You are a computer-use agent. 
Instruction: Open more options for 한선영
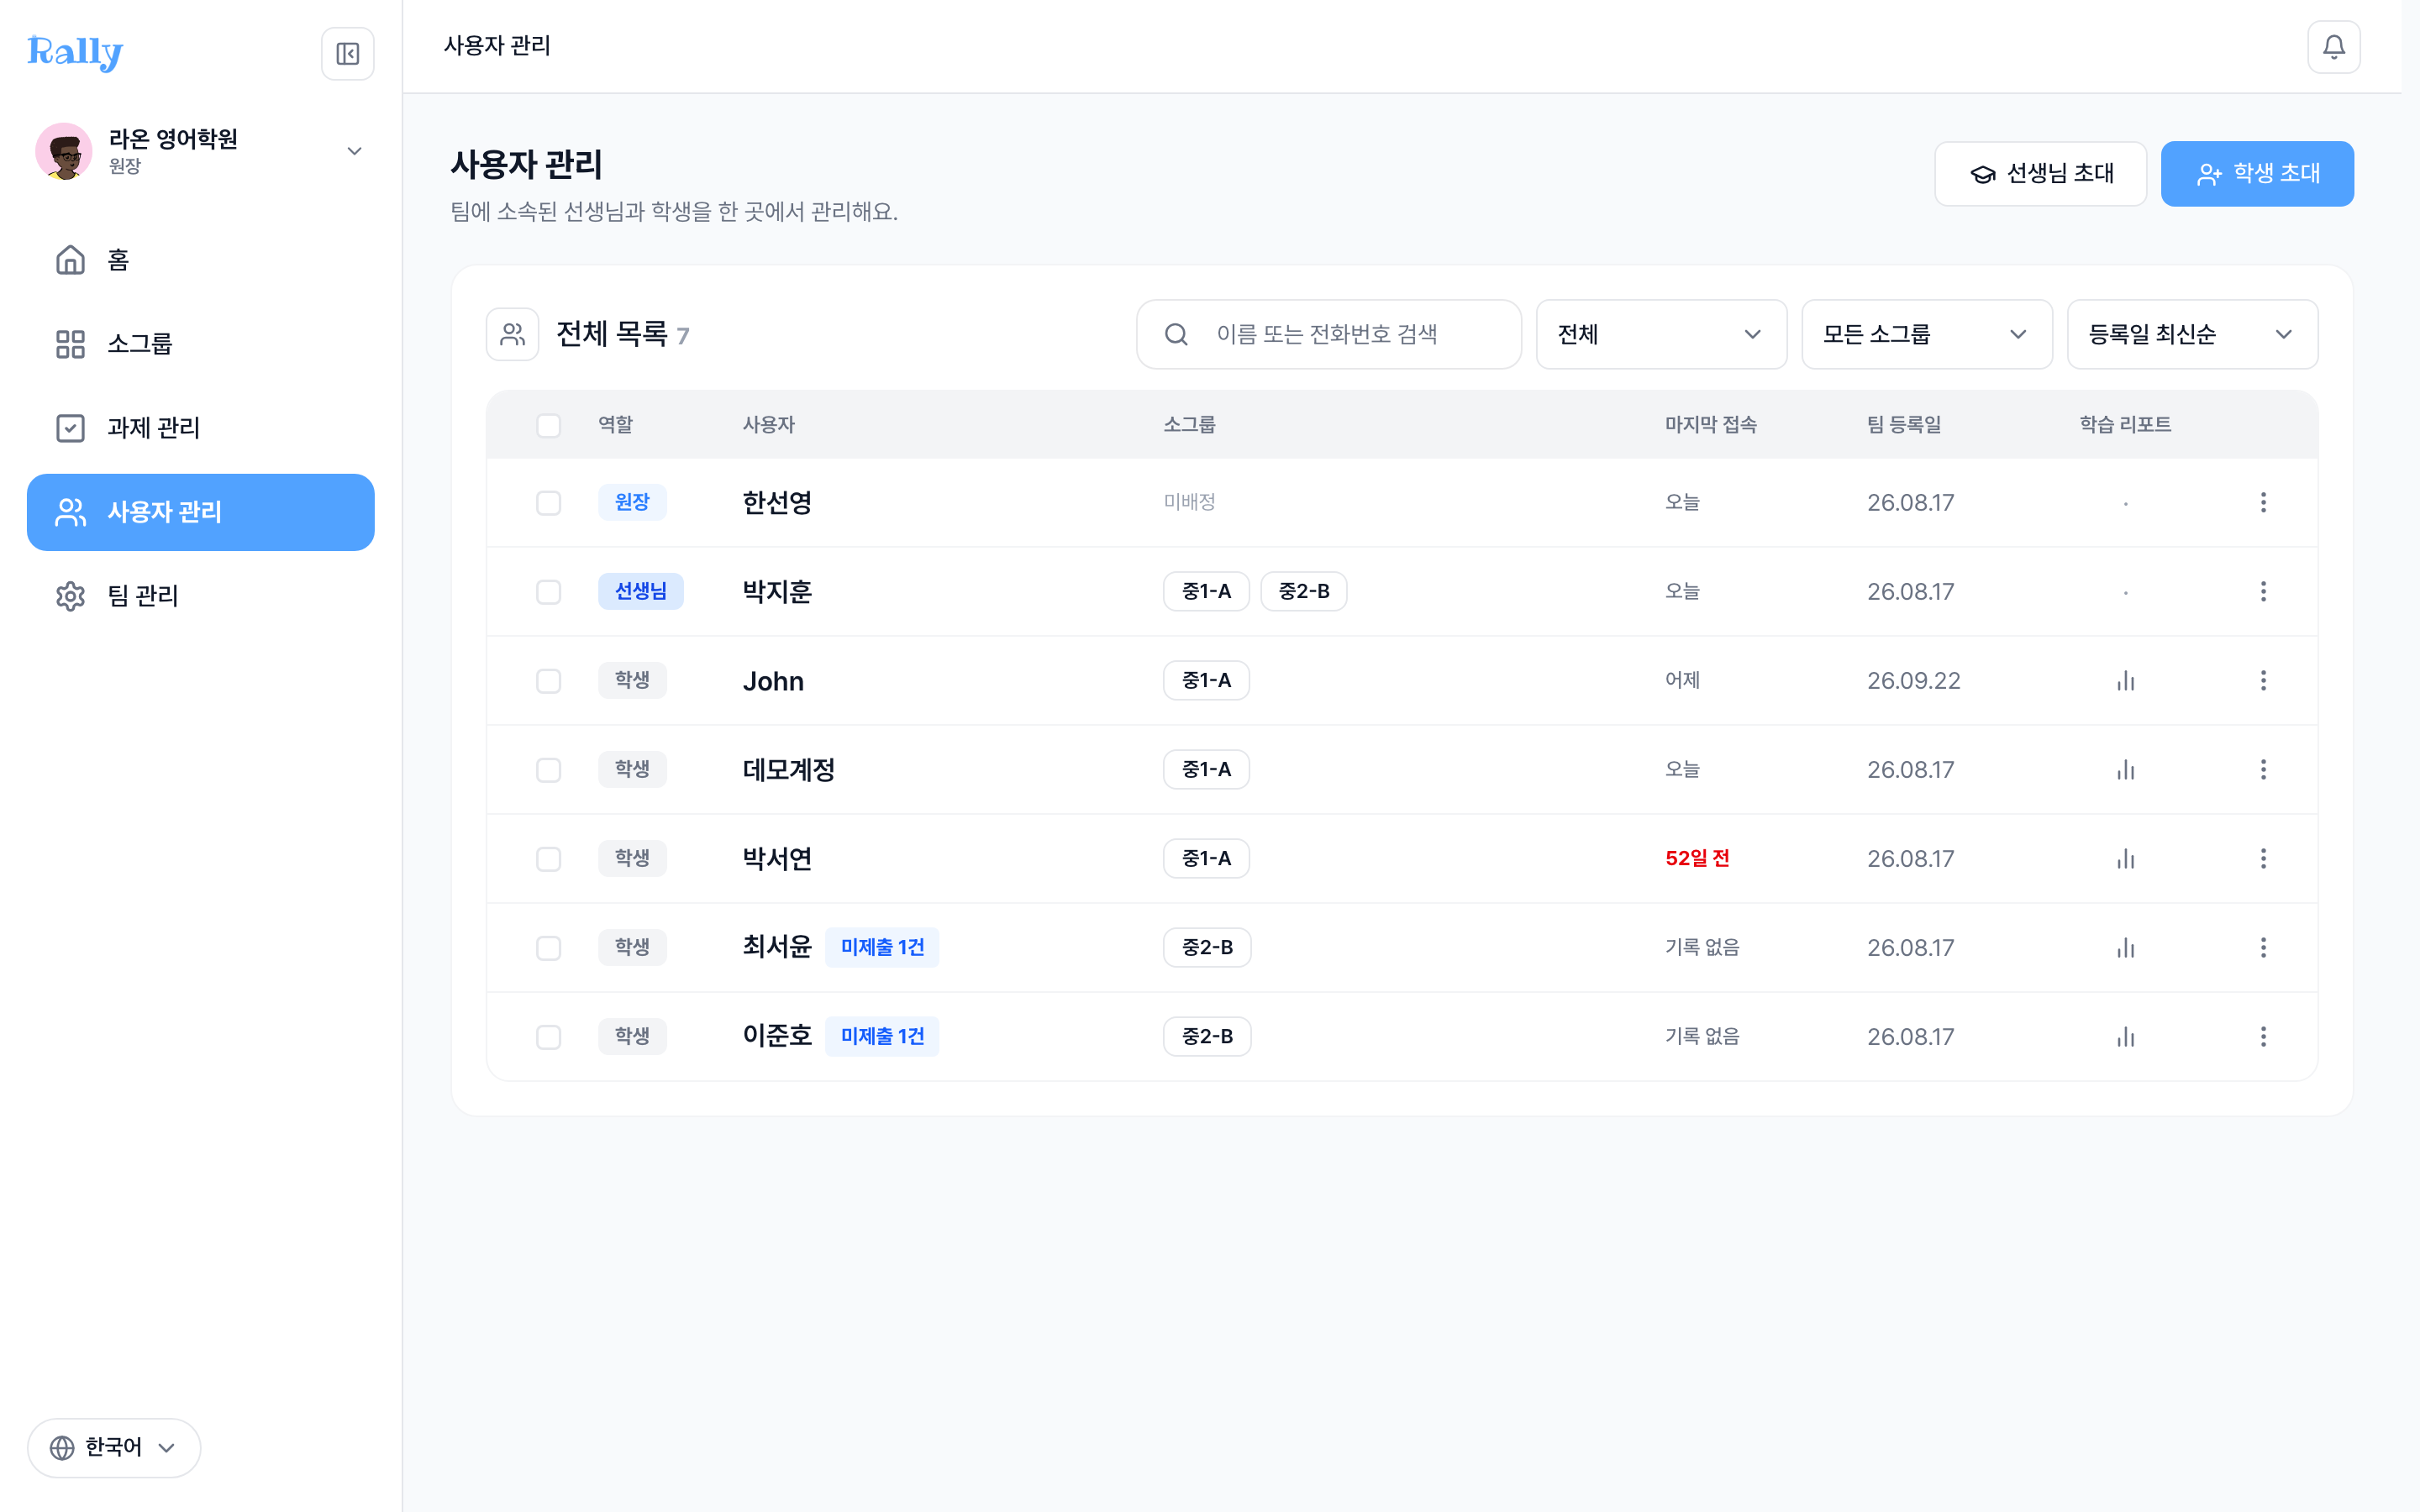click(x=2263, y=502)
